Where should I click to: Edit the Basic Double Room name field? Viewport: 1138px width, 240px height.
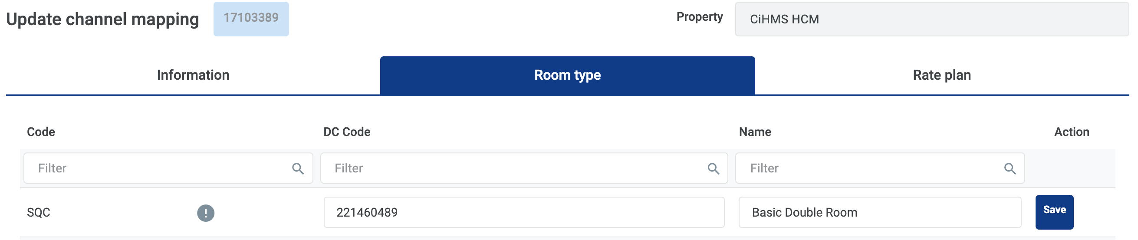[x=879, y=213]
